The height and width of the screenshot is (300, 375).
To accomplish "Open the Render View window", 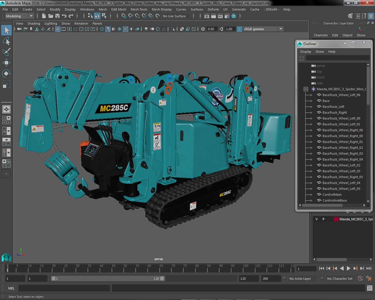I will [207, 16].
